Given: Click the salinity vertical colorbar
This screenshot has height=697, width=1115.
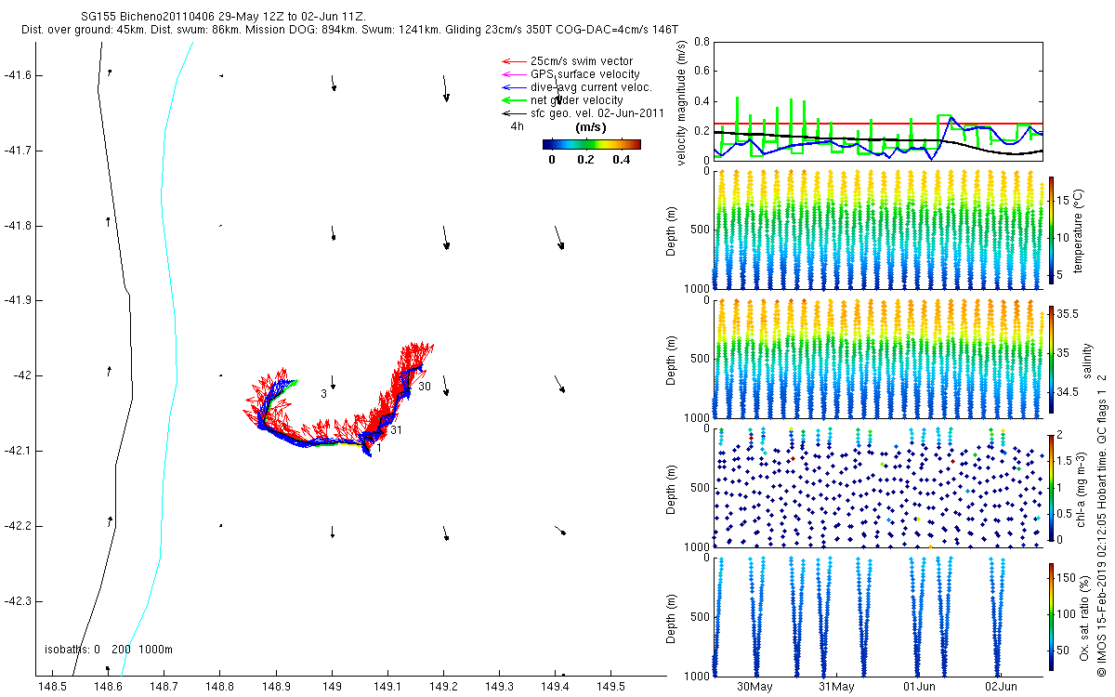Looking at the screenshot, I should [x=1051, y=358].
